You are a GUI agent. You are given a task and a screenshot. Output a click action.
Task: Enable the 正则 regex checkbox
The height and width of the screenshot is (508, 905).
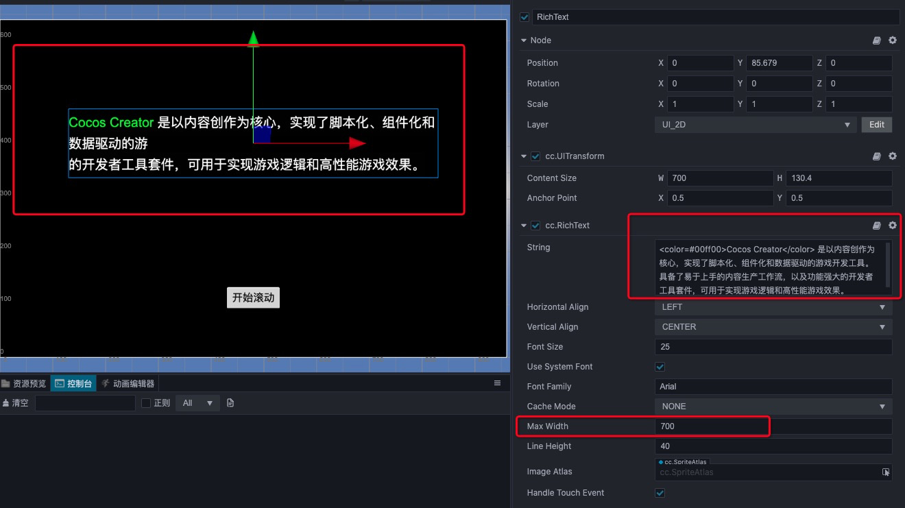[x=146, y=403]
